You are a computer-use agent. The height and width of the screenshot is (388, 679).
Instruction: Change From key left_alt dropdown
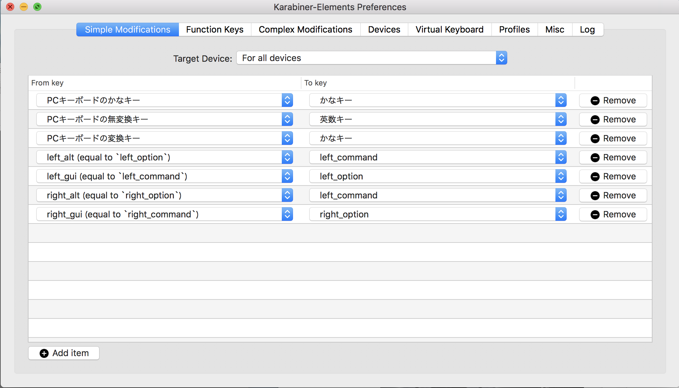[165, 157]
